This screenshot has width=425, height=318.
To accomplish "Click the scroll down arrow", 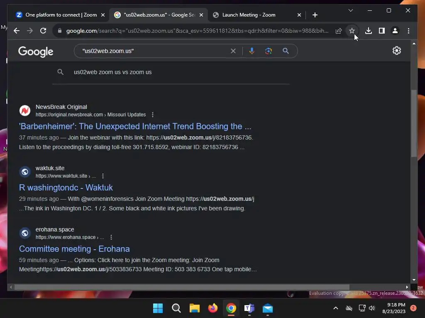I will 414,280.
